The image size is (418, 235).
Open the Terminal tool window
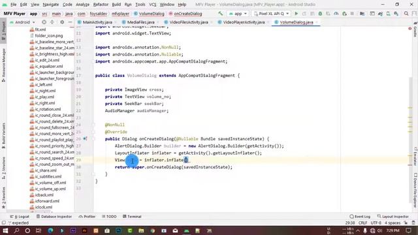(x=132, y=217)
